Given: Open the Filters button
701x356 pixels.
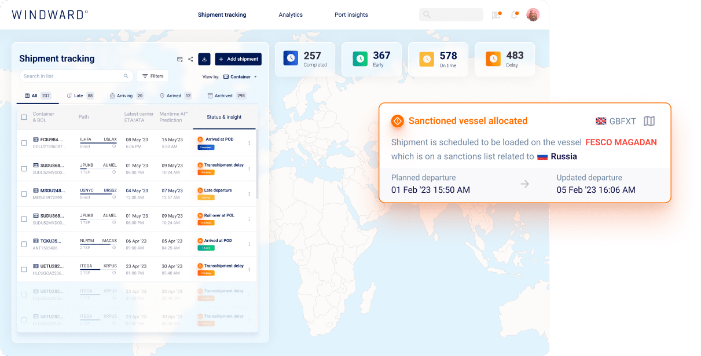Looking at the screenshot, I should (x=152, y=76).
